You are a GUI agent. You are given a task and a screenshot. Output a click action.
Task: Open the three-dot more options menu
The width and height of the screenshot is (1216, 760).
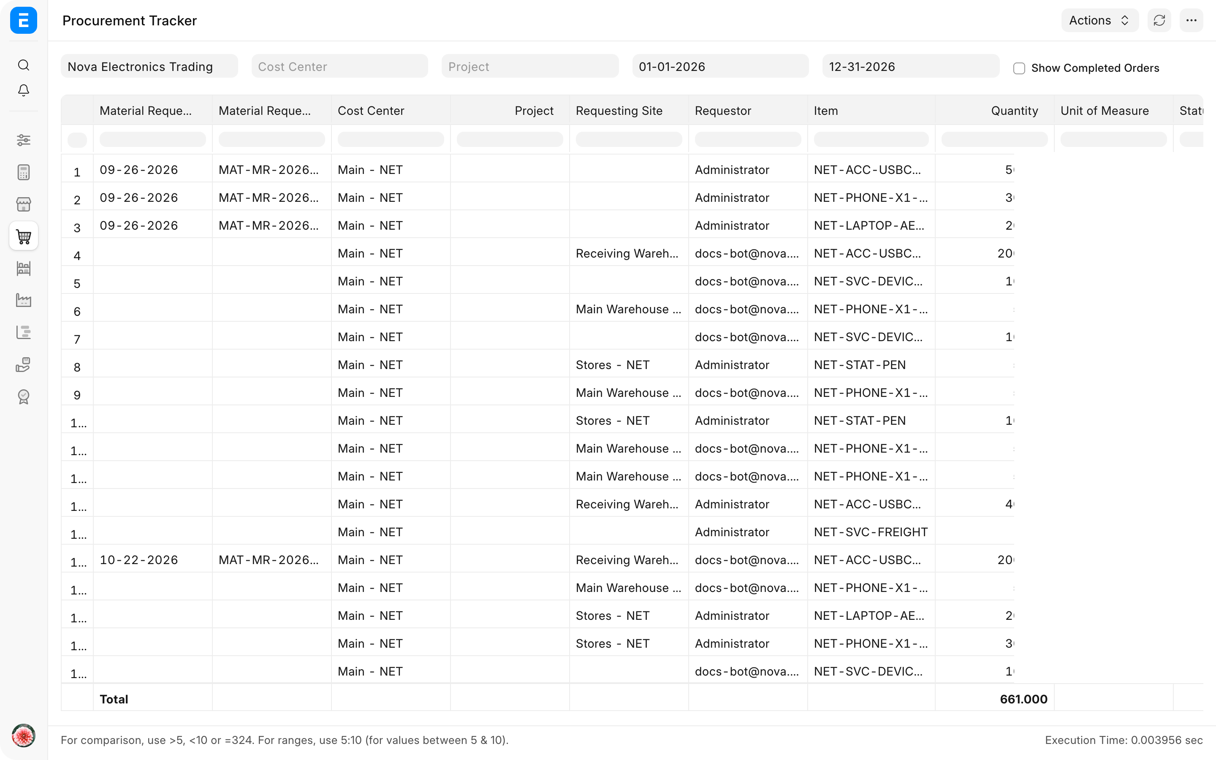pyautogui.click(x=1192, y=21)
